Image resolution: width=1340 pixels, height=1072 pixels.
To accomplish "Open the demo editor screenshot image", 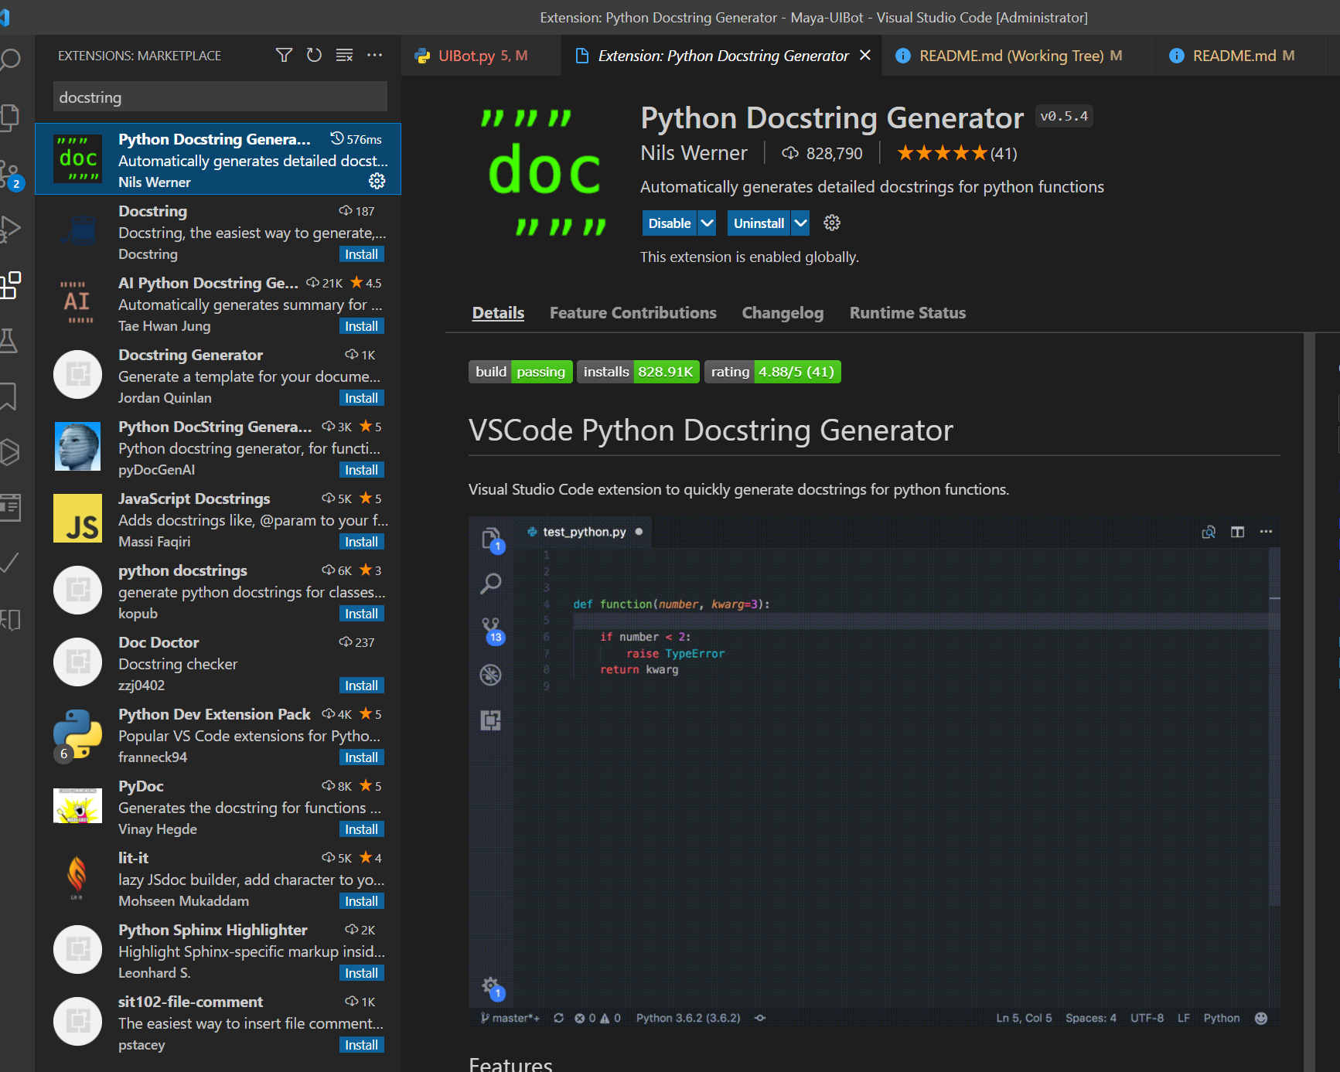I will [x=875, y=771].
